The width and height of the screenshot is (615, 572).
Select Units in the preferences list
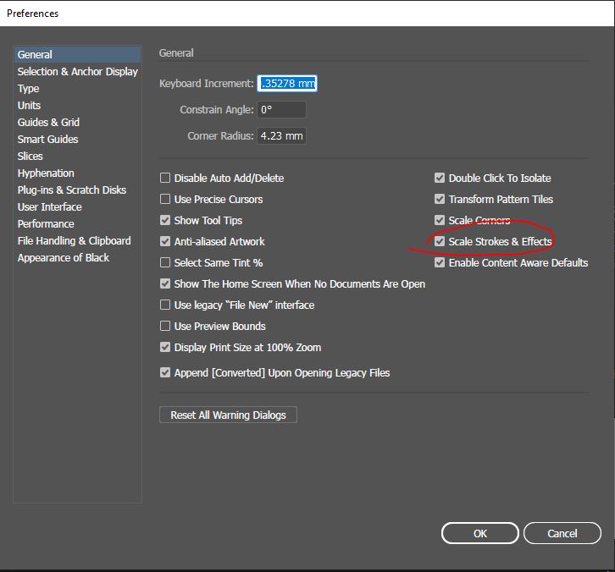pyautogui.click(x=29, y=106)
